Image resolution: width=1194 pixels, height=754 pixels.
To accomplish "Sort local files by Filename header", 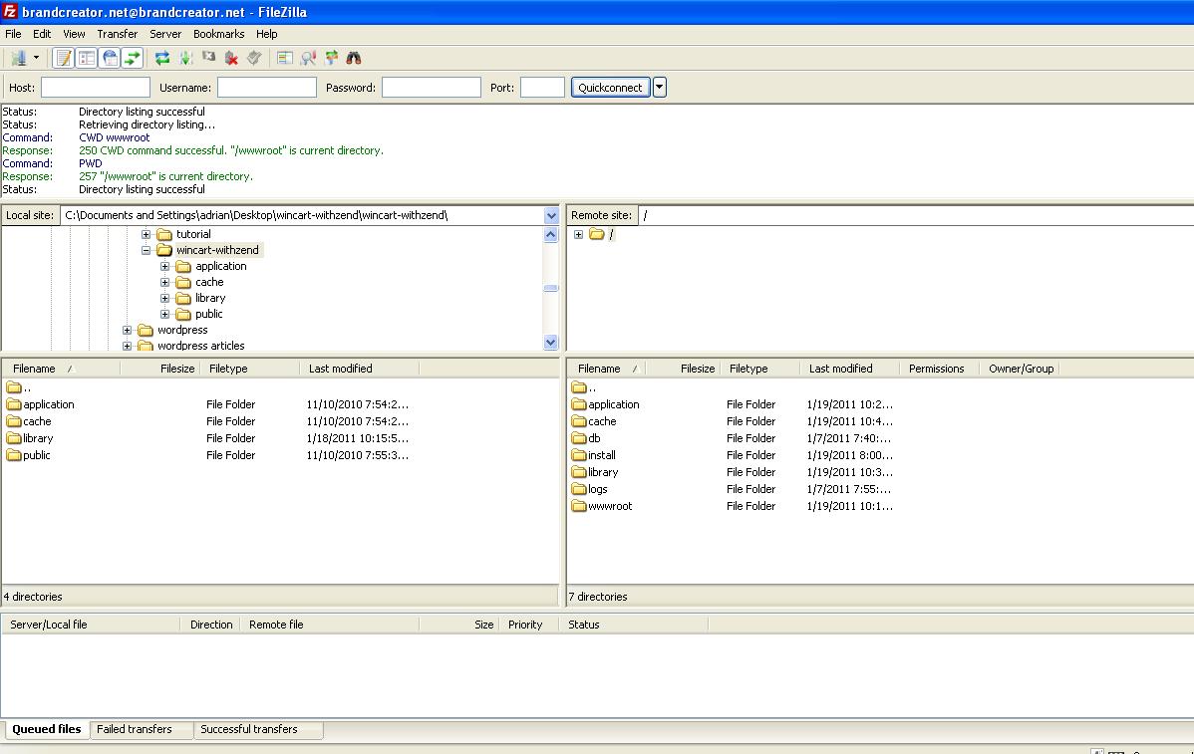I will point(61,369).
